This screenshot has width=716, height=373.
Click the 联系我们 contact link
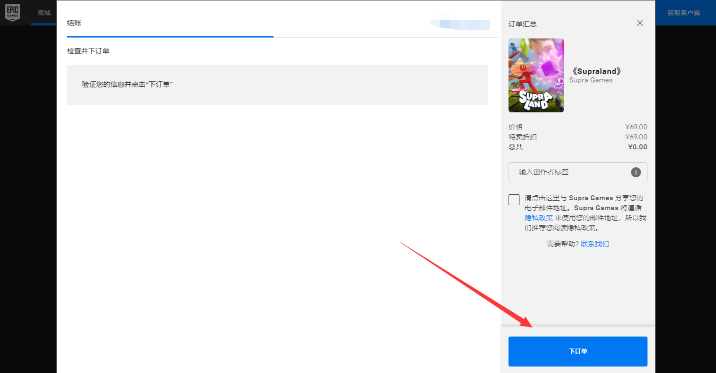tap(594, 244)
